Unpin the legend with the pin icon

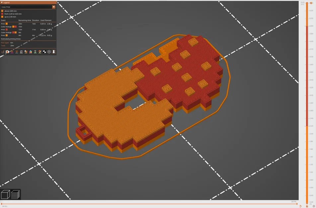54,52
